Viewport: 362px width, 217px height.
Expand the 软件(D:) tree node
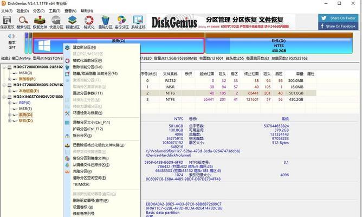click(10, 120)
